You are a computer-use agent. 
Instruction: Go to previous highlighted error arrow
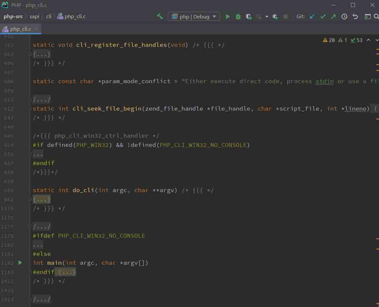[368, 40]
